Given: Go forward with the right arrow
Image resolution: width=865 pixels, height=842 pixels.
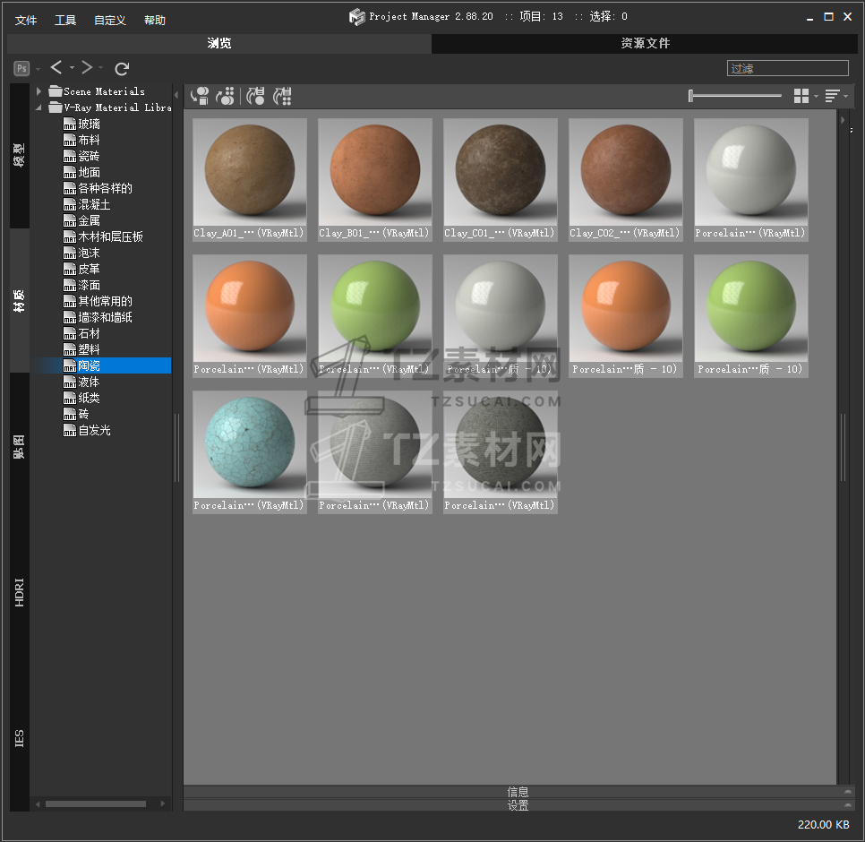Looking at the screenshot, I should pyautogui.click(x=87, y=68).
